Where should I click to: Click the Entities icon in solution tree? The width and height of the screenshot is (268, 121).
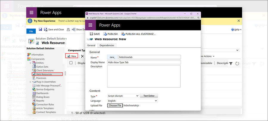[34, 63]
